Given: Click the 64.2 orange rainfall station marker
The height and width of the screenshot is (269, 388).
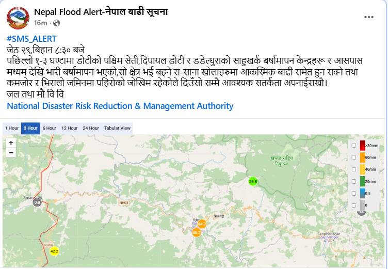Looking at the screenshot, I should click(202, 224).
